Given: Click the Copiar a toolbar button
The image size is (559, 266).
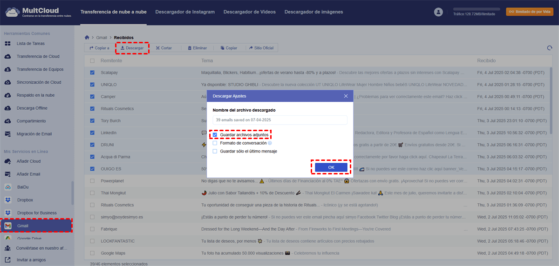Looking at the screenshot, I should pos(98,48).
